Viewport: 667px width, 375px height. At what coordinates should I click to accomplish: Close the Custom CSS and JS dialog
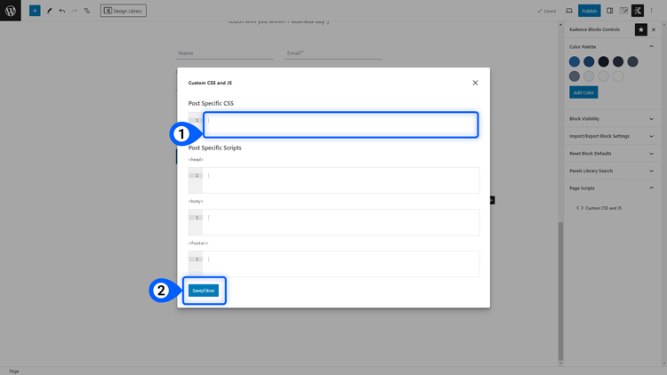tap(475, 83)
